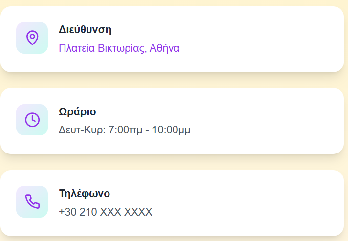This screenshot has height=241, width=348.
Task: Click the +30 210 XXX XXXX phone number
Action: coord(105,212)
